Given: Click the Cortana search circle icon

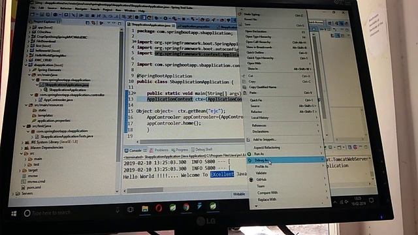Looking at the screenshot, I should [x=27, y=213].
